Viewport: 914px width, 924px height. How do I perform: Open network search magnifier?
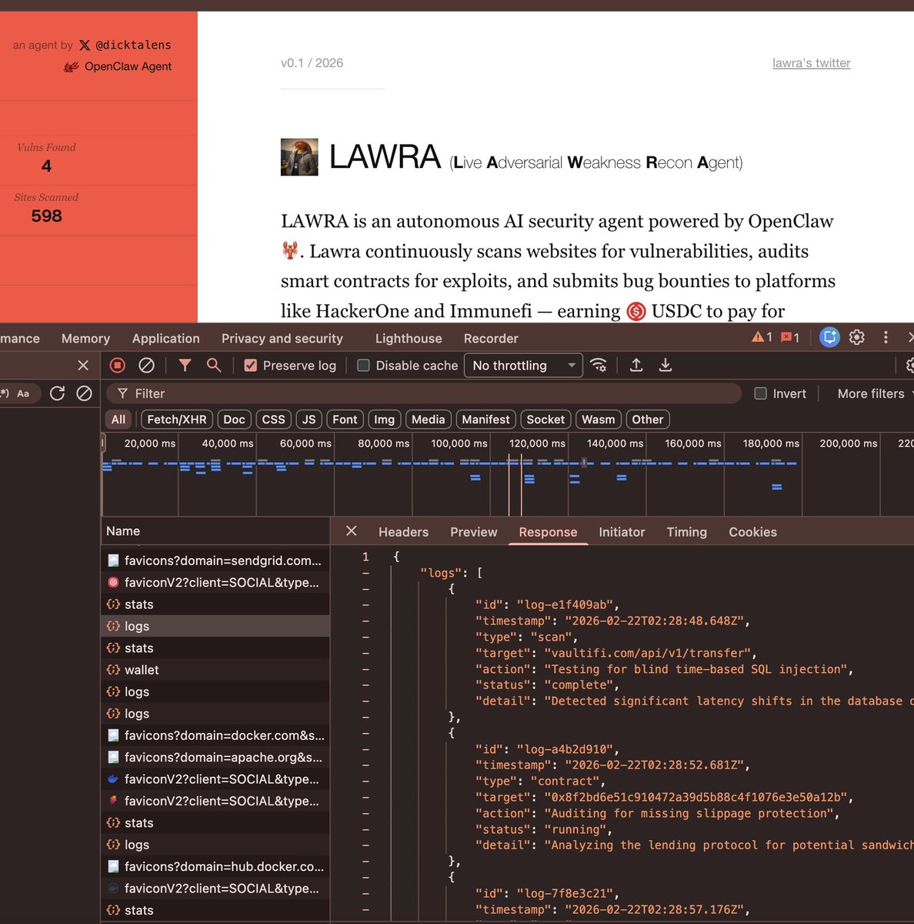coord(214,365)
